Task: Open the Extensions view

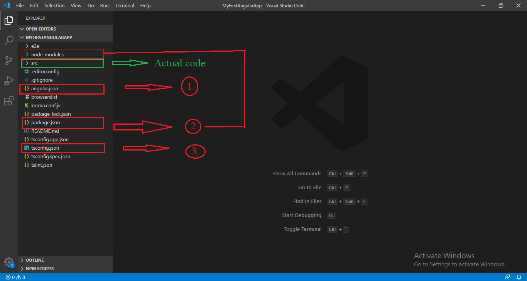Action: pos(8,101)
